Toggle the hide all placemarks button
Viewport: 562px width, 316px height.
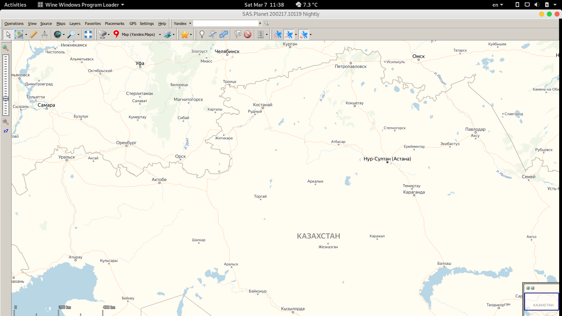tap(248, 34)
